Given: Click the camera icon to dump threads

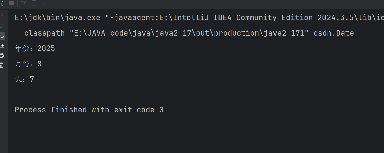Looking at the screenshot, I should coord(24,3).
